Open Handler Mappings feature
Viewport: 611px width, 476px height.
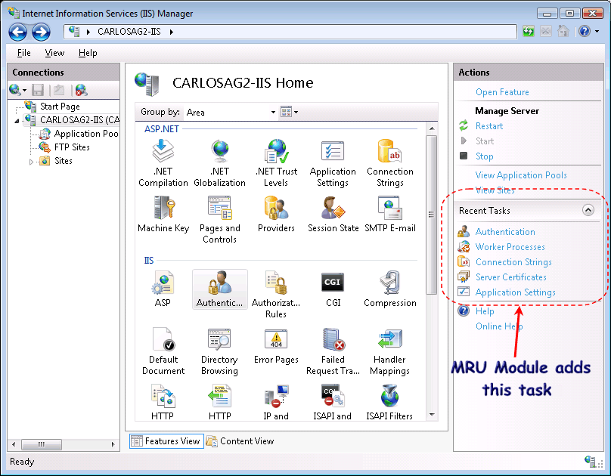pyautogui.click(x=389, y=351)
